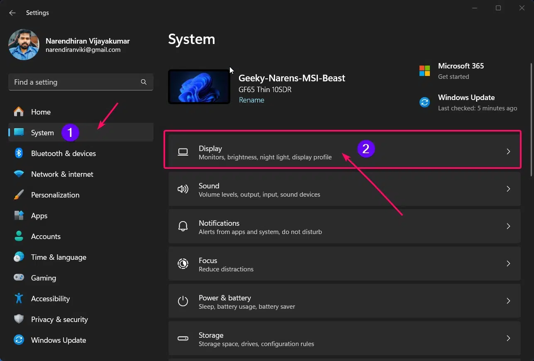Image resolution: width=534 pixels, height=361 pixels.
Task: Click the Apps icon in sidebar
Action: pos(19,216)
